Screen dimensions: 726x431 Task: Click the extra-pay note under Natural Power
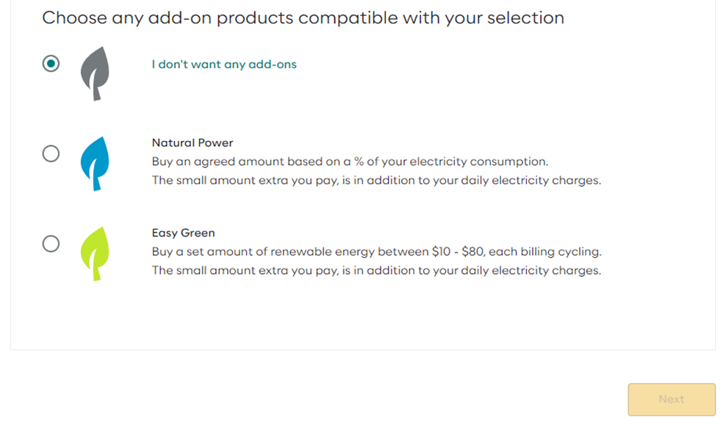(376, 181)
